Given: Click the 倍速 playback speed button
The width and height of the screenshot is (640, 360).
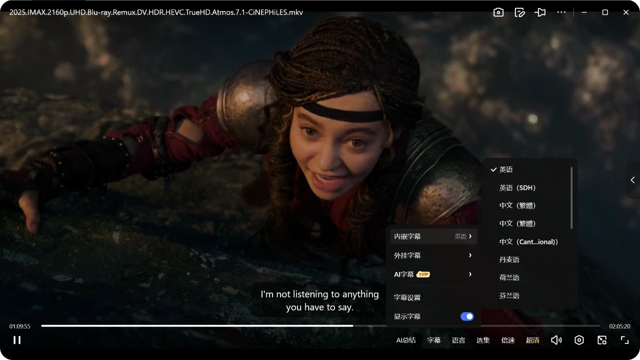Looking at the screenshot, I should [508, 340].
